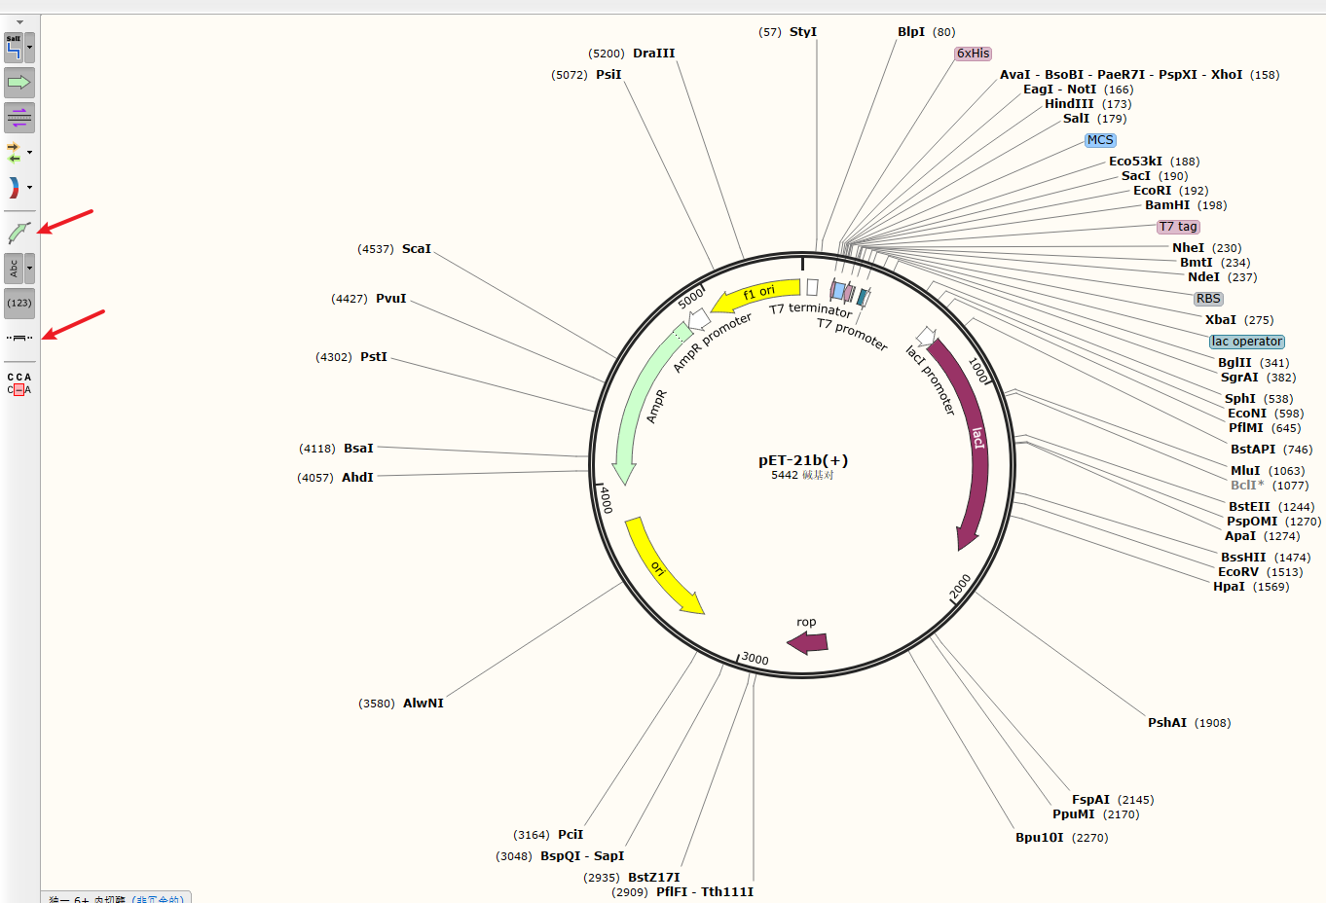Open the dropdown beside the SalI enzymes button
The height and width of the screenshot is (903, 1326).
point(30,47)
